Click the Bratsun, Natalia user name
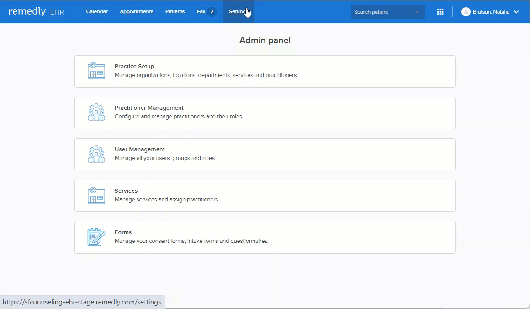 (x=491, y=12)
